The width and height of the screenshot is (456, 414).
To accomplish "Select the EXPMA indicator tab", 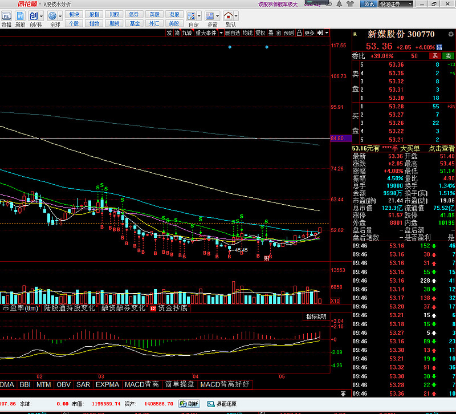I will click(x=108, y=384).
